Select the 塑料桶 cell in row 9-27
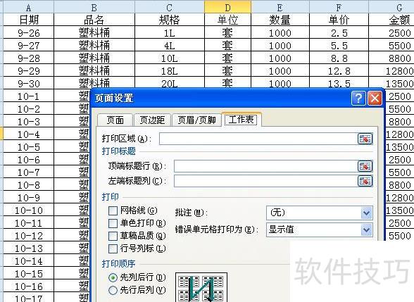 point(94,45)
